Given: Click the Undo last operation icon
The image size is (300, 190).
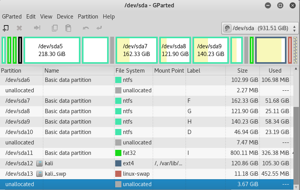Looking at the screenshot, I should 86,28.
